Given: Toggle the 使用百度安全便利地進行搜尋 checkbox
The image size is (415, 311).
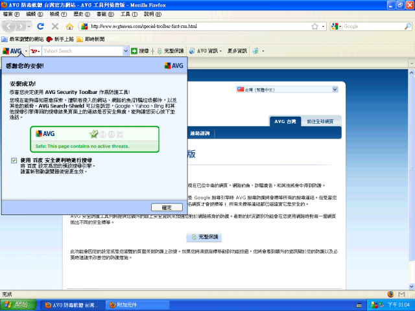Looking at the screenshot, I should click(x=14, y=161).
